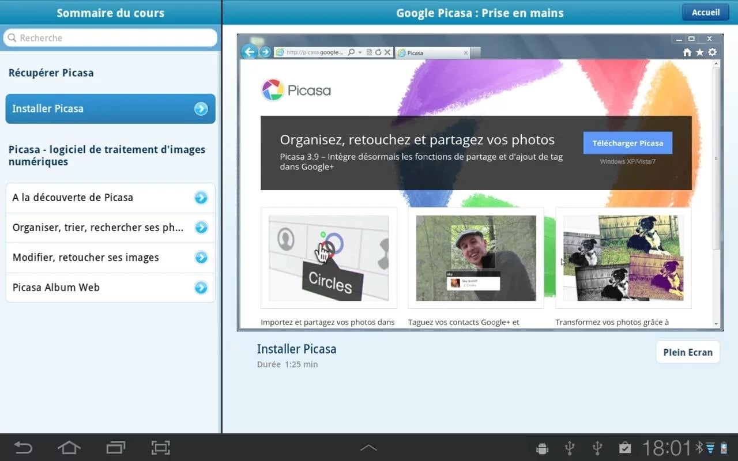
Task: Click browser favorites star icon
Action: 699,52
